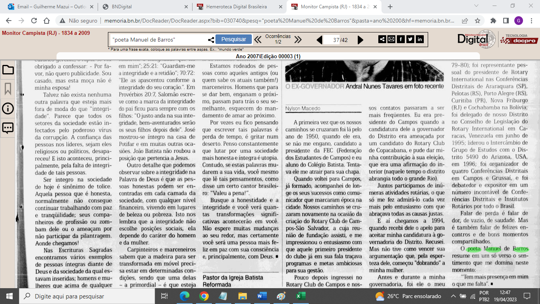Open the taskbar clock showing 12:47
Viewport: 540px width, 304px height.
coord(505,296)
